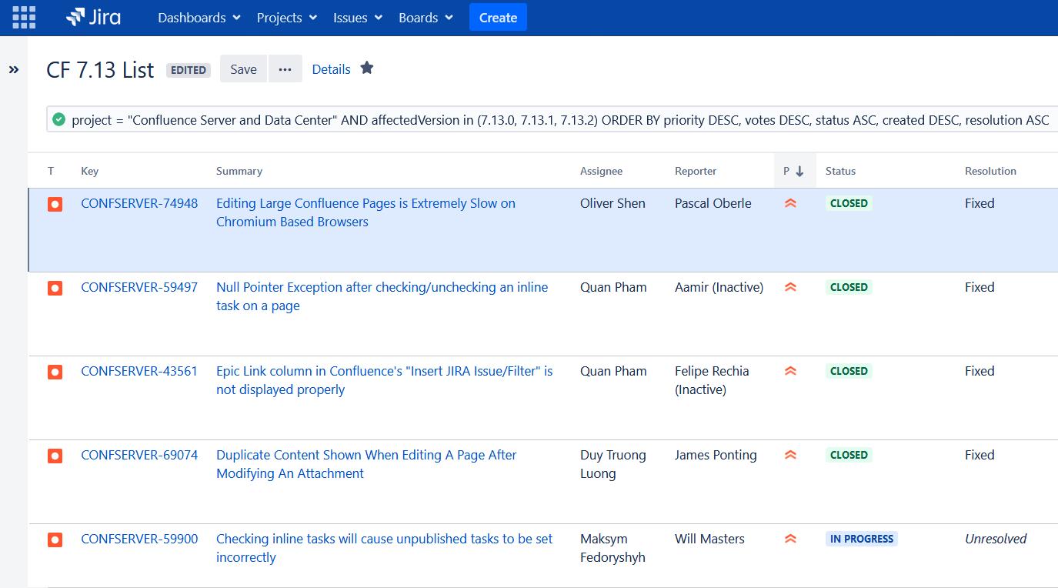1058x588 pixels.
Task: Open the Projects dropdown menu
Action: coord(287,18)
